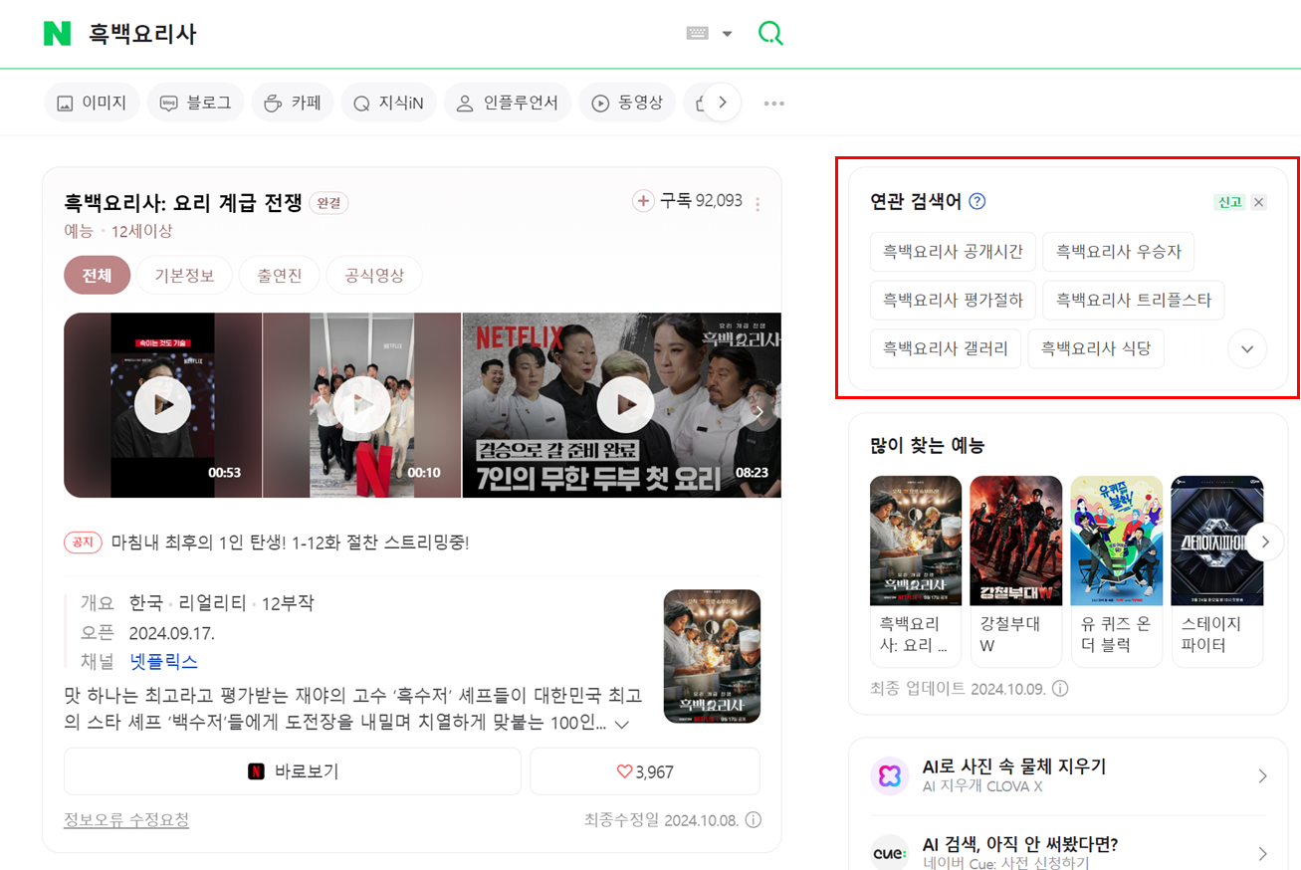Open the 이미지 search tab
The height and width of the screenshot is (870, 1301).
(x=92, y=103)
